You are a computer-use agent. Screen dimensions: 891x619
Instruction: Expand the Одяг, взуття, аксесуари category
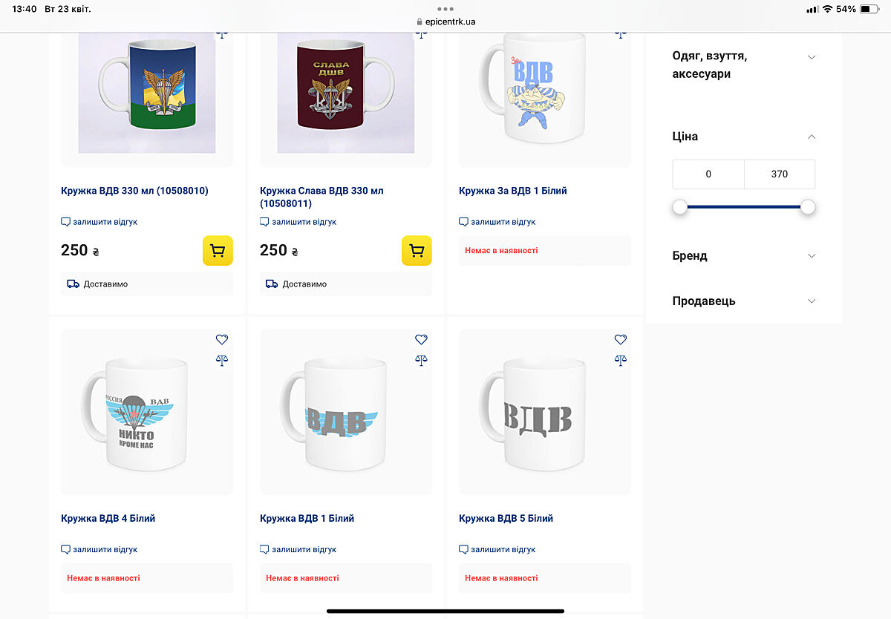812,57
